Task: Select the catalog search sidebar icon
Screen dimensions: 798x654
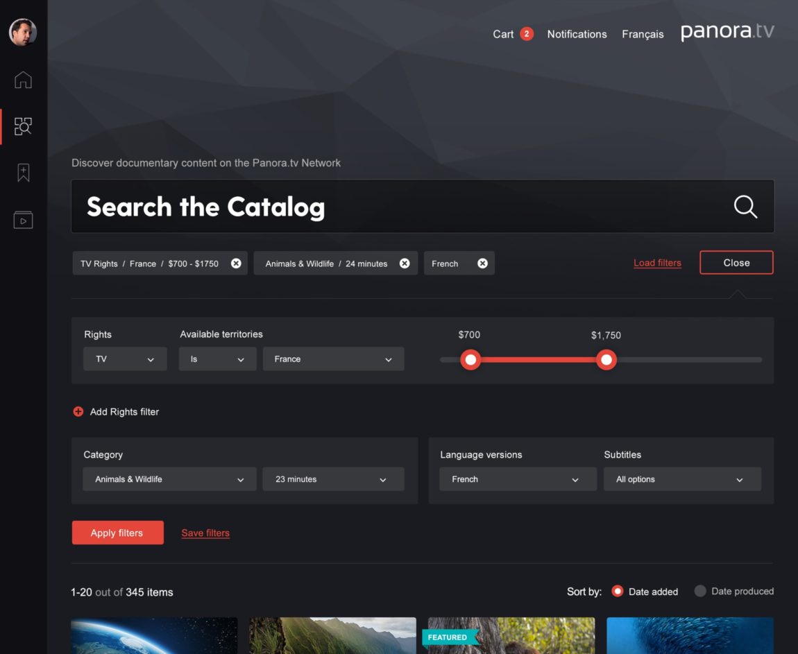Action: (23, 126)
